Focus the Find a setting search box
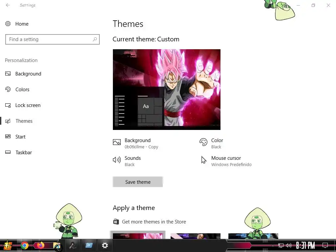Viewport: 336px width, 252px height. [x=52, y=39]
